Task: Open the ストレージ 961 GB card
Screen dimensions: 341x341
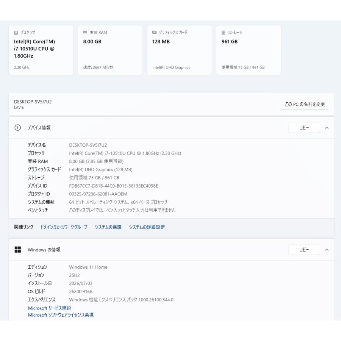Action: [x=249, y=50]
